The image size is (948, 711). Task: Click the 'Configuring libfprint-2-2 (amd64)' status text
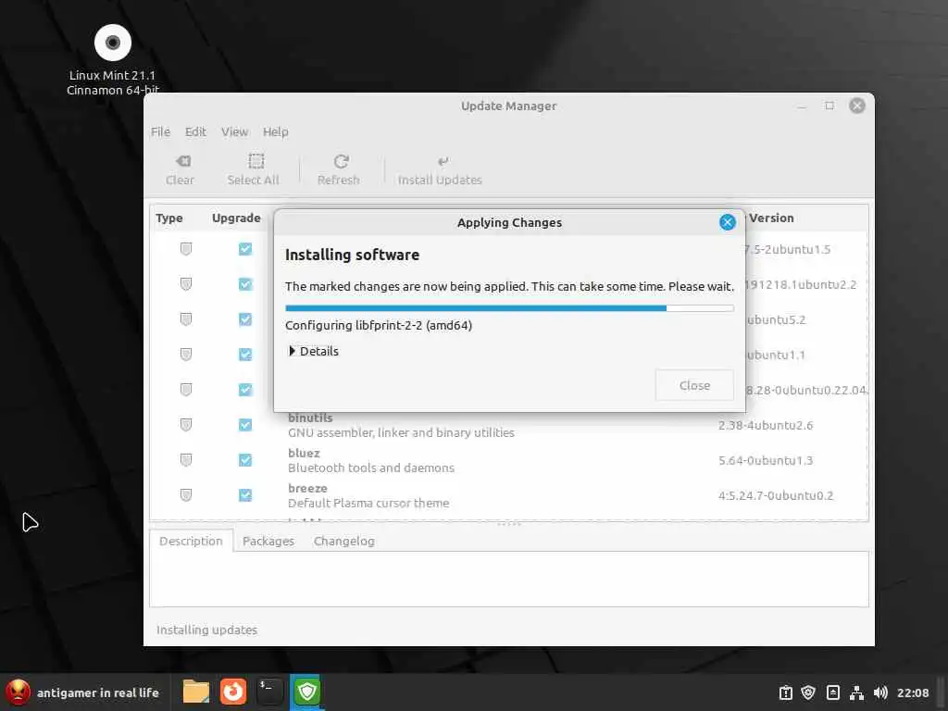[x=379, y=325]
